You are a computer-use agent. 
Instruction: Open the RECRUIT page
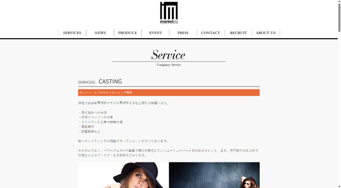(238, 33)
